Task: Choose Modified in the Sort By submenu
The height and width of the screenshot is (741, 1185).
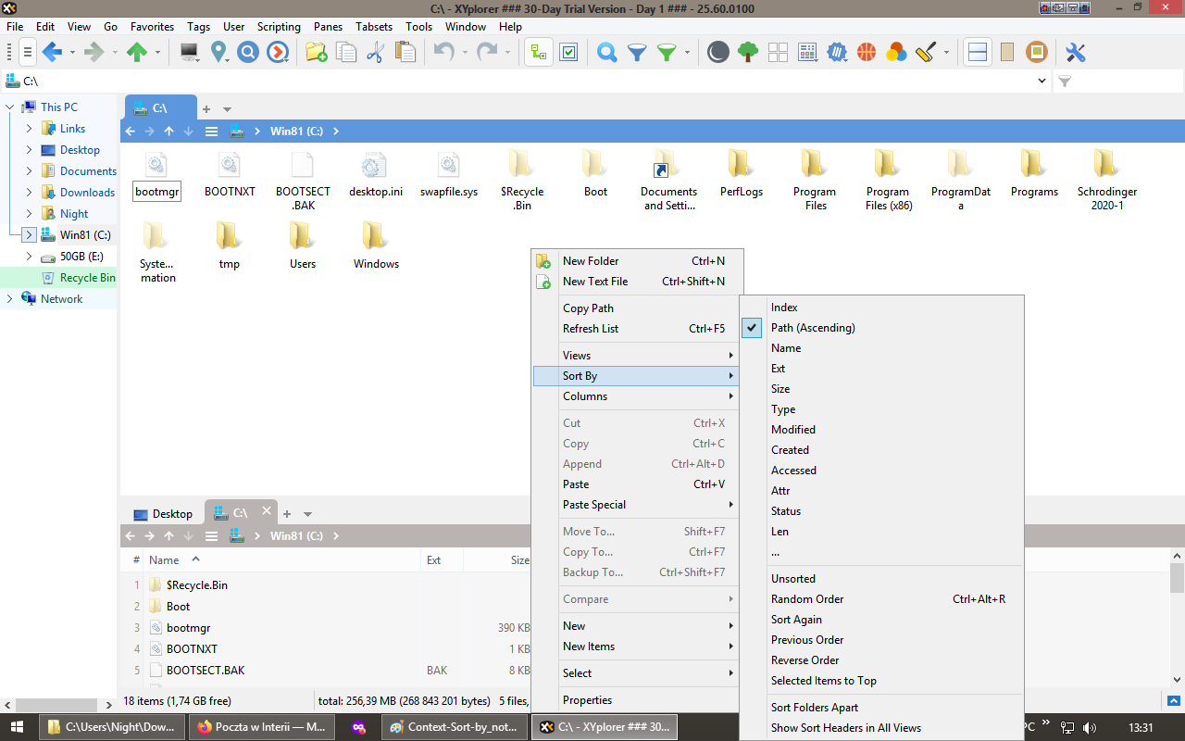Action: click(x=792, y=430)
